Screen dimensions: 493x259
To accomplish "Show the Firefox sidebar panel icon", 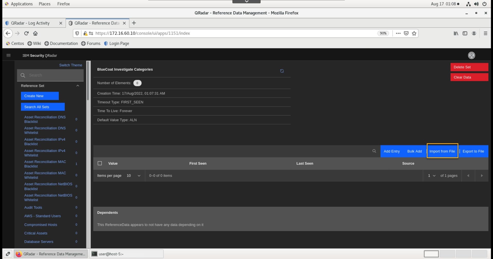I will 465,33.
